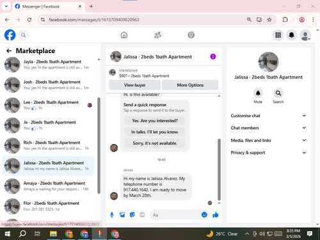The height and width of the screenshot is (240, 320).
Task: Send quick reply 'Sorry, it's not available.'
Action: (x=155, y=143)
